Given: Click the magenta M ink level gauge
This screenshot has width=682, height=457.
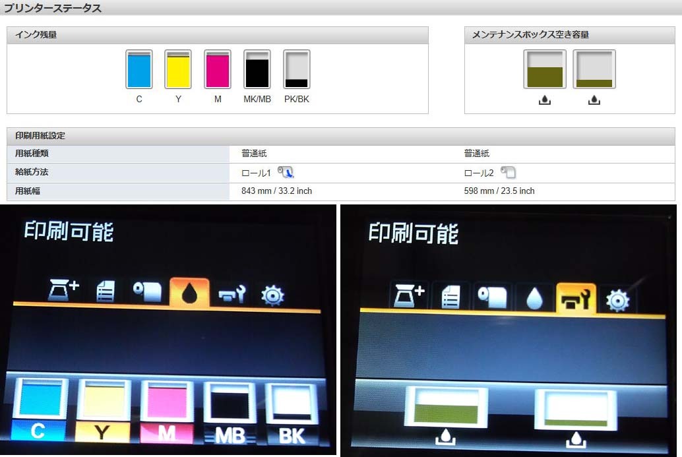Looking at the screenshot, I should point(218,69).
